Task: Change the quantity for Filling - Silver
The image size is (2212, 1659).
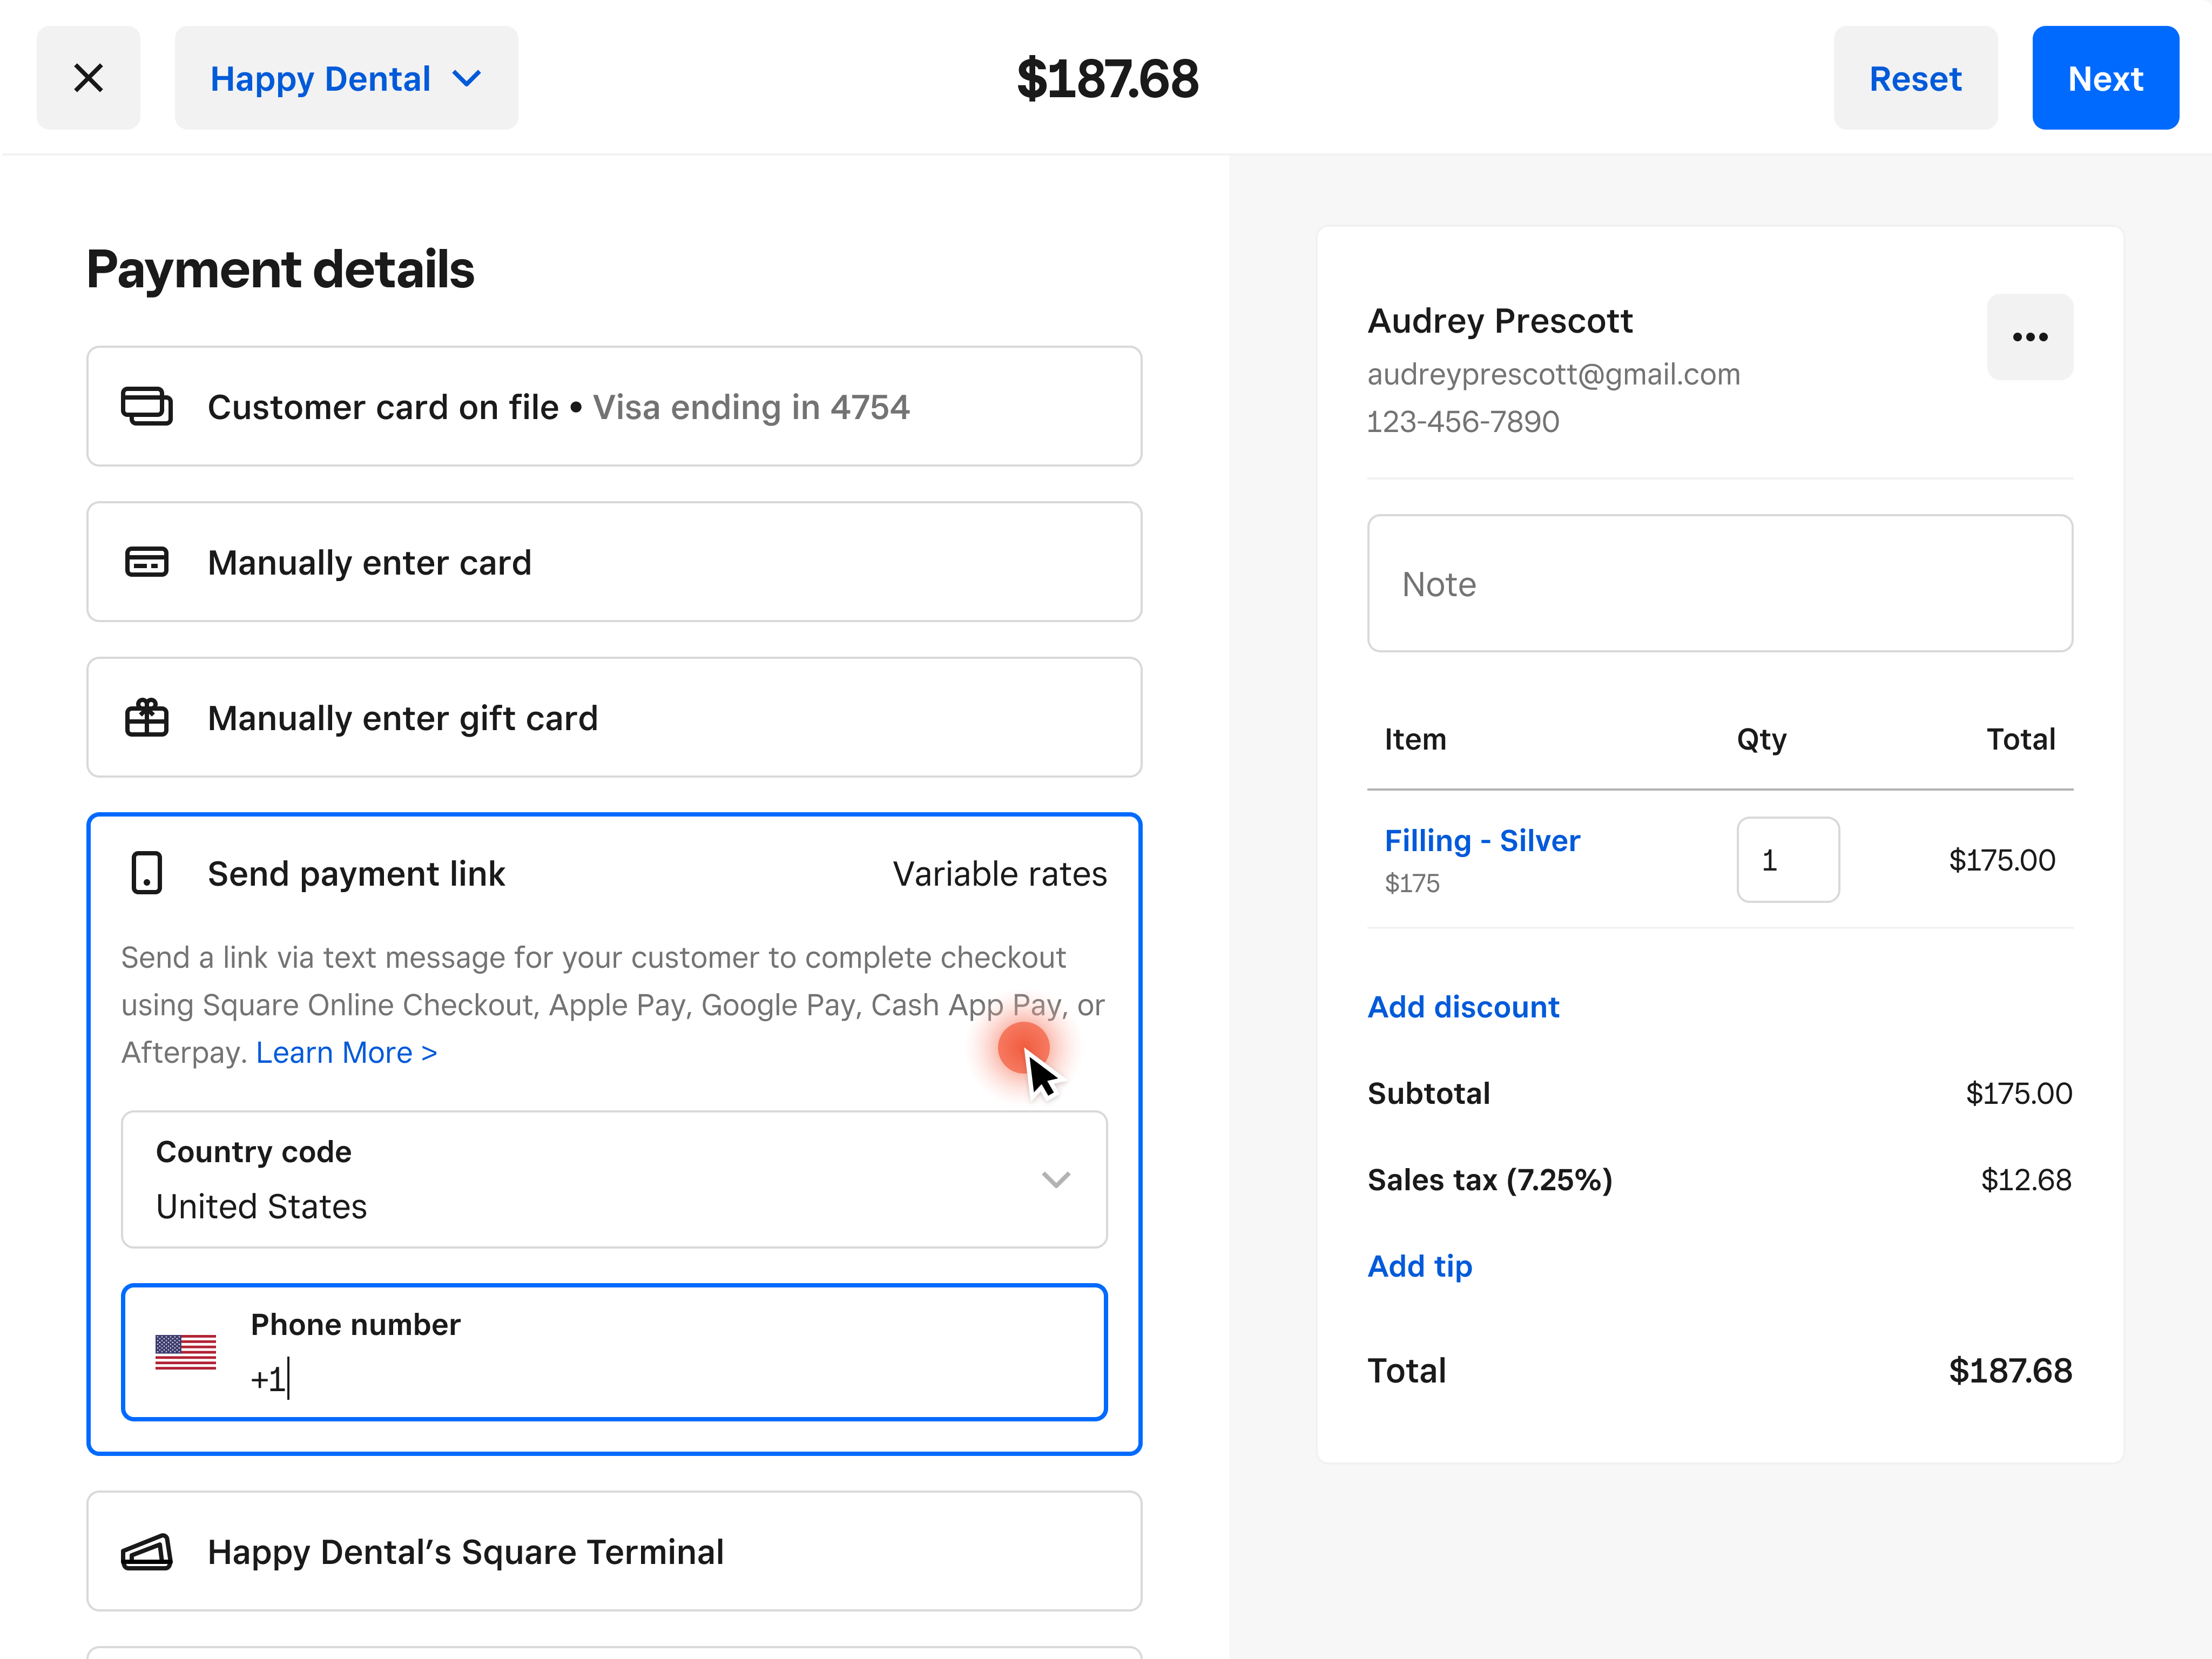Action: pos(1787,859)
